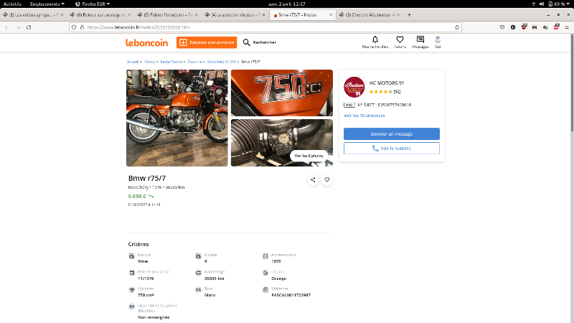Show site security lock information
The height and width of the screenshot is (323, 574).
click(x=82, y=27)
